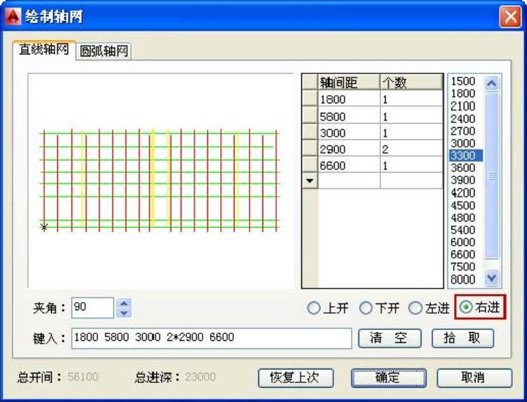Close the 绘制轴网 dialog

[510, 16]
